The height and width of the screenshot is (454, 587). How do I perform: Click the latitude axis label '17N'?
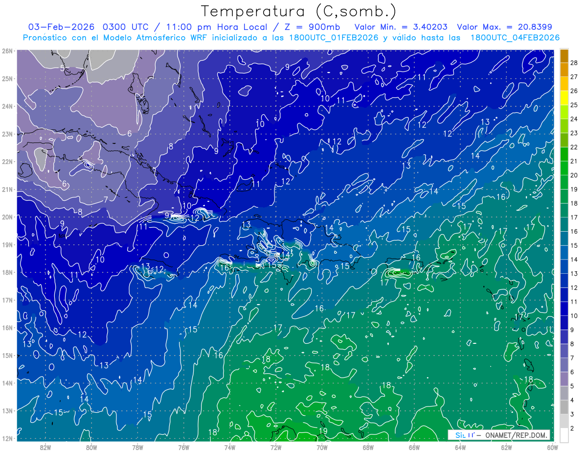[x=7, y=300]
